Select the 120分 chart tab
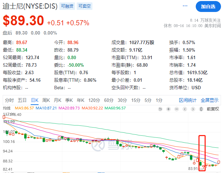222x173 pixels. (94, 100)
